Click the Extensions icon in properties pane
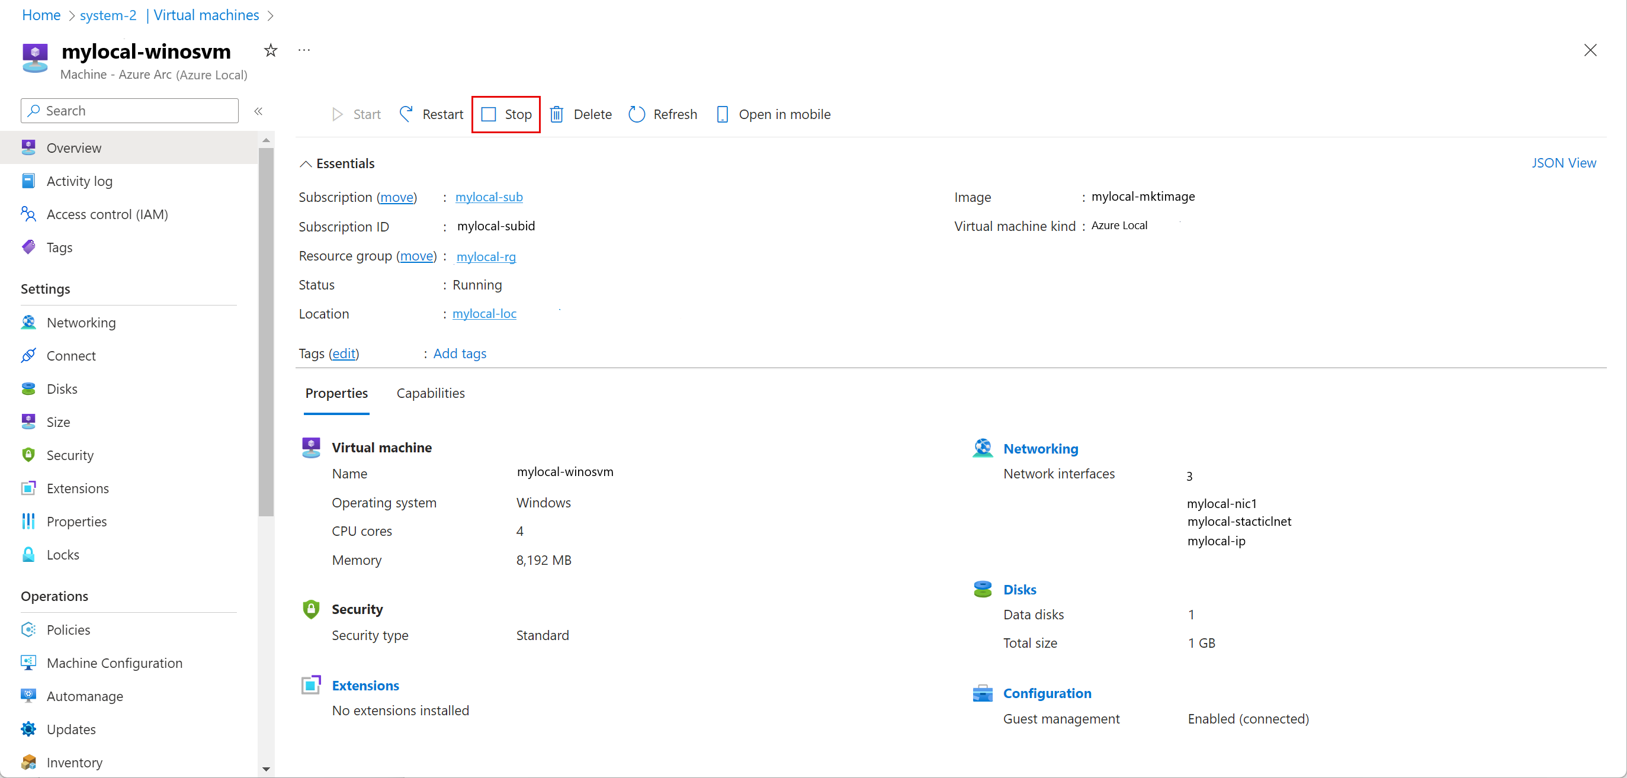This screenshot has height=778, width=1627. 311,684
